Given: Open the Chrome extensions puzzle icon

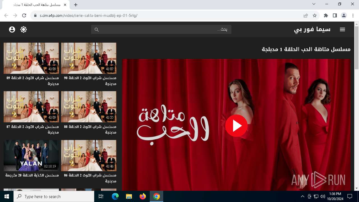Looking at the screenshot, I should click(x=326, y=15).
